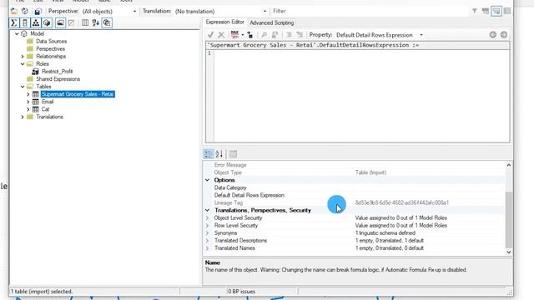This screenshot has width=534, height=300.
Task: Collapse Translations, Perspectives, Security category
Action: coord(208,210)
